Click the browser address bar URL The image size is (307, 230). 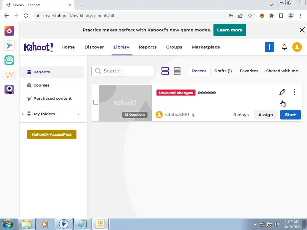pos(78,16)
